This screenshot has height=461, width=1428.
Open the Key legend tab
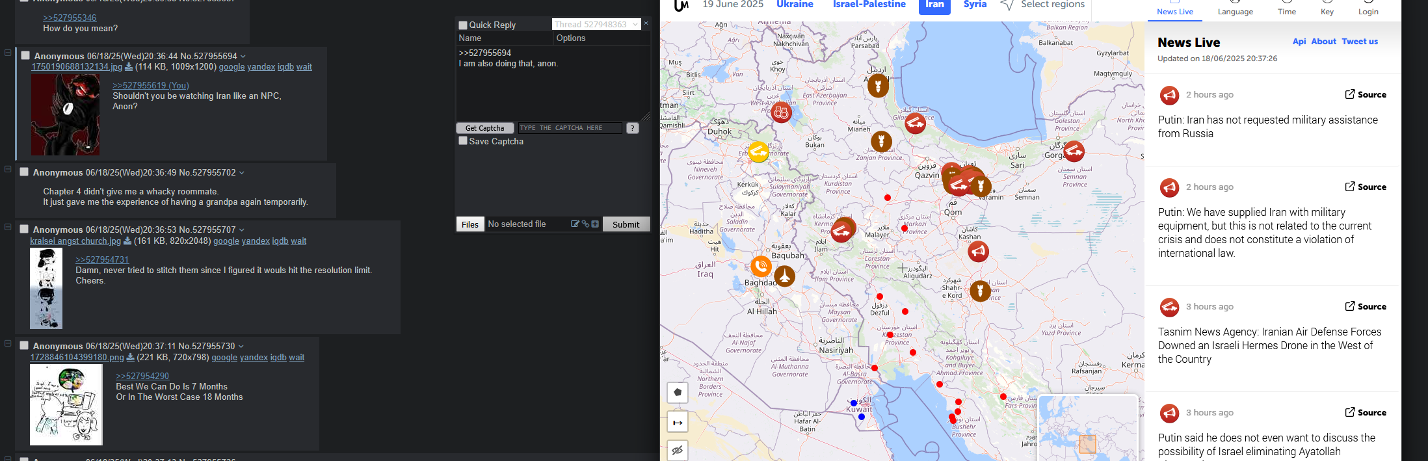(1327, 10)
